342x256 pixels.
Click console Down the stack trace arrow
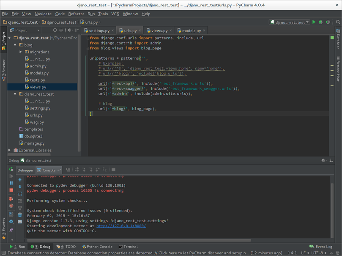pyautogui.click(x=20, y=187)
